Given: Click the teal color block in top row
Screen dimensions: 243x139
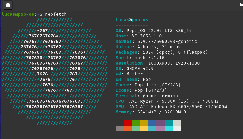Looking at the screenshot, I should (x=169, y=123).
